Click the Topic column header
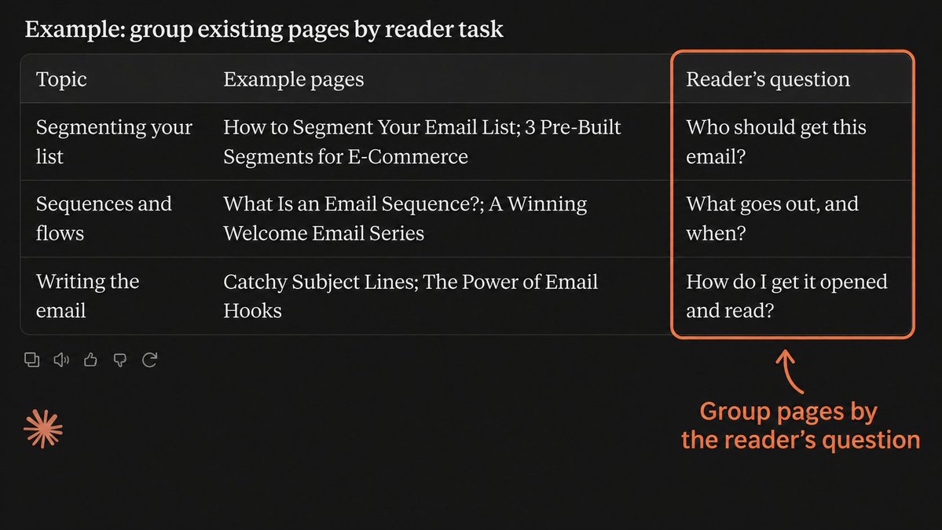The height and width of the screenshot is (530, 942). tap(61, 79)
